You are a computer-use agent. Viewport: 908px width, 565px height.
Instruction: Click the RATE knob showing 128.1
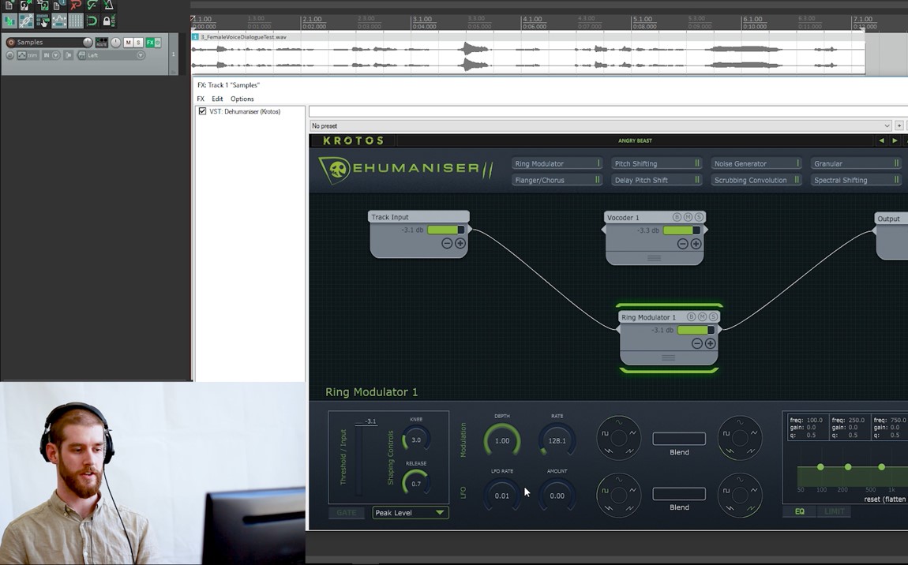(557, 440)
